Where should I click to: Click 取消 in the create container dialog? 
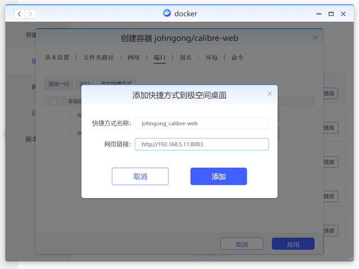point(242,244)
